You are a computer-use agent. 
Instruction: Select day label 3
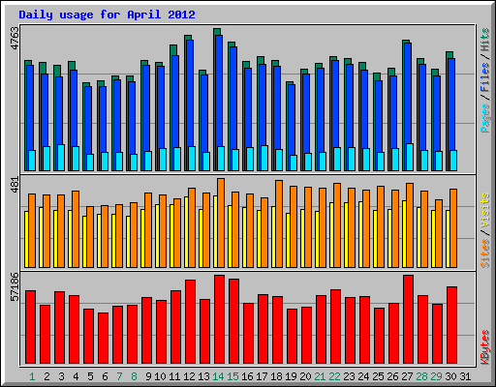click(x=61, y=376)
